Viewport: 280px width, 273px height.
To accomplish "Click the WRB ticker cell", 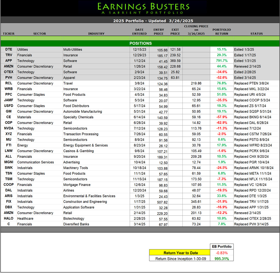I will [9, 89].
